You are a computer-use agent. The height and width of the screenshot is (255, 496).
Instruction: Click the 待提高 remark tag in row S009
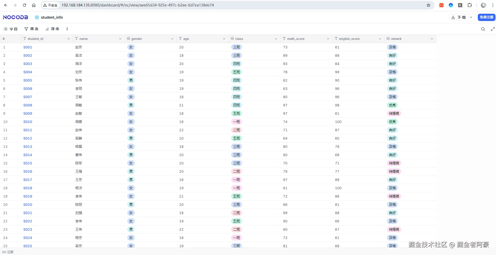394,113
